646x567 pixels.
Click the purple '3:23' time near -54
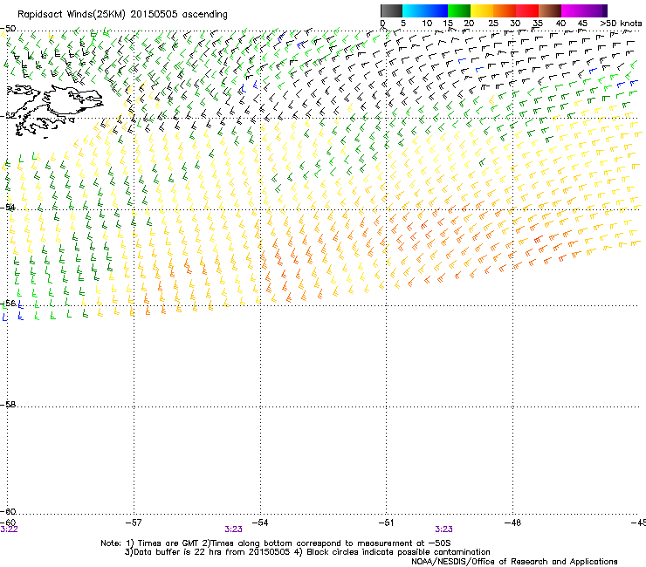pyautogui.click(x=233, y=529)
